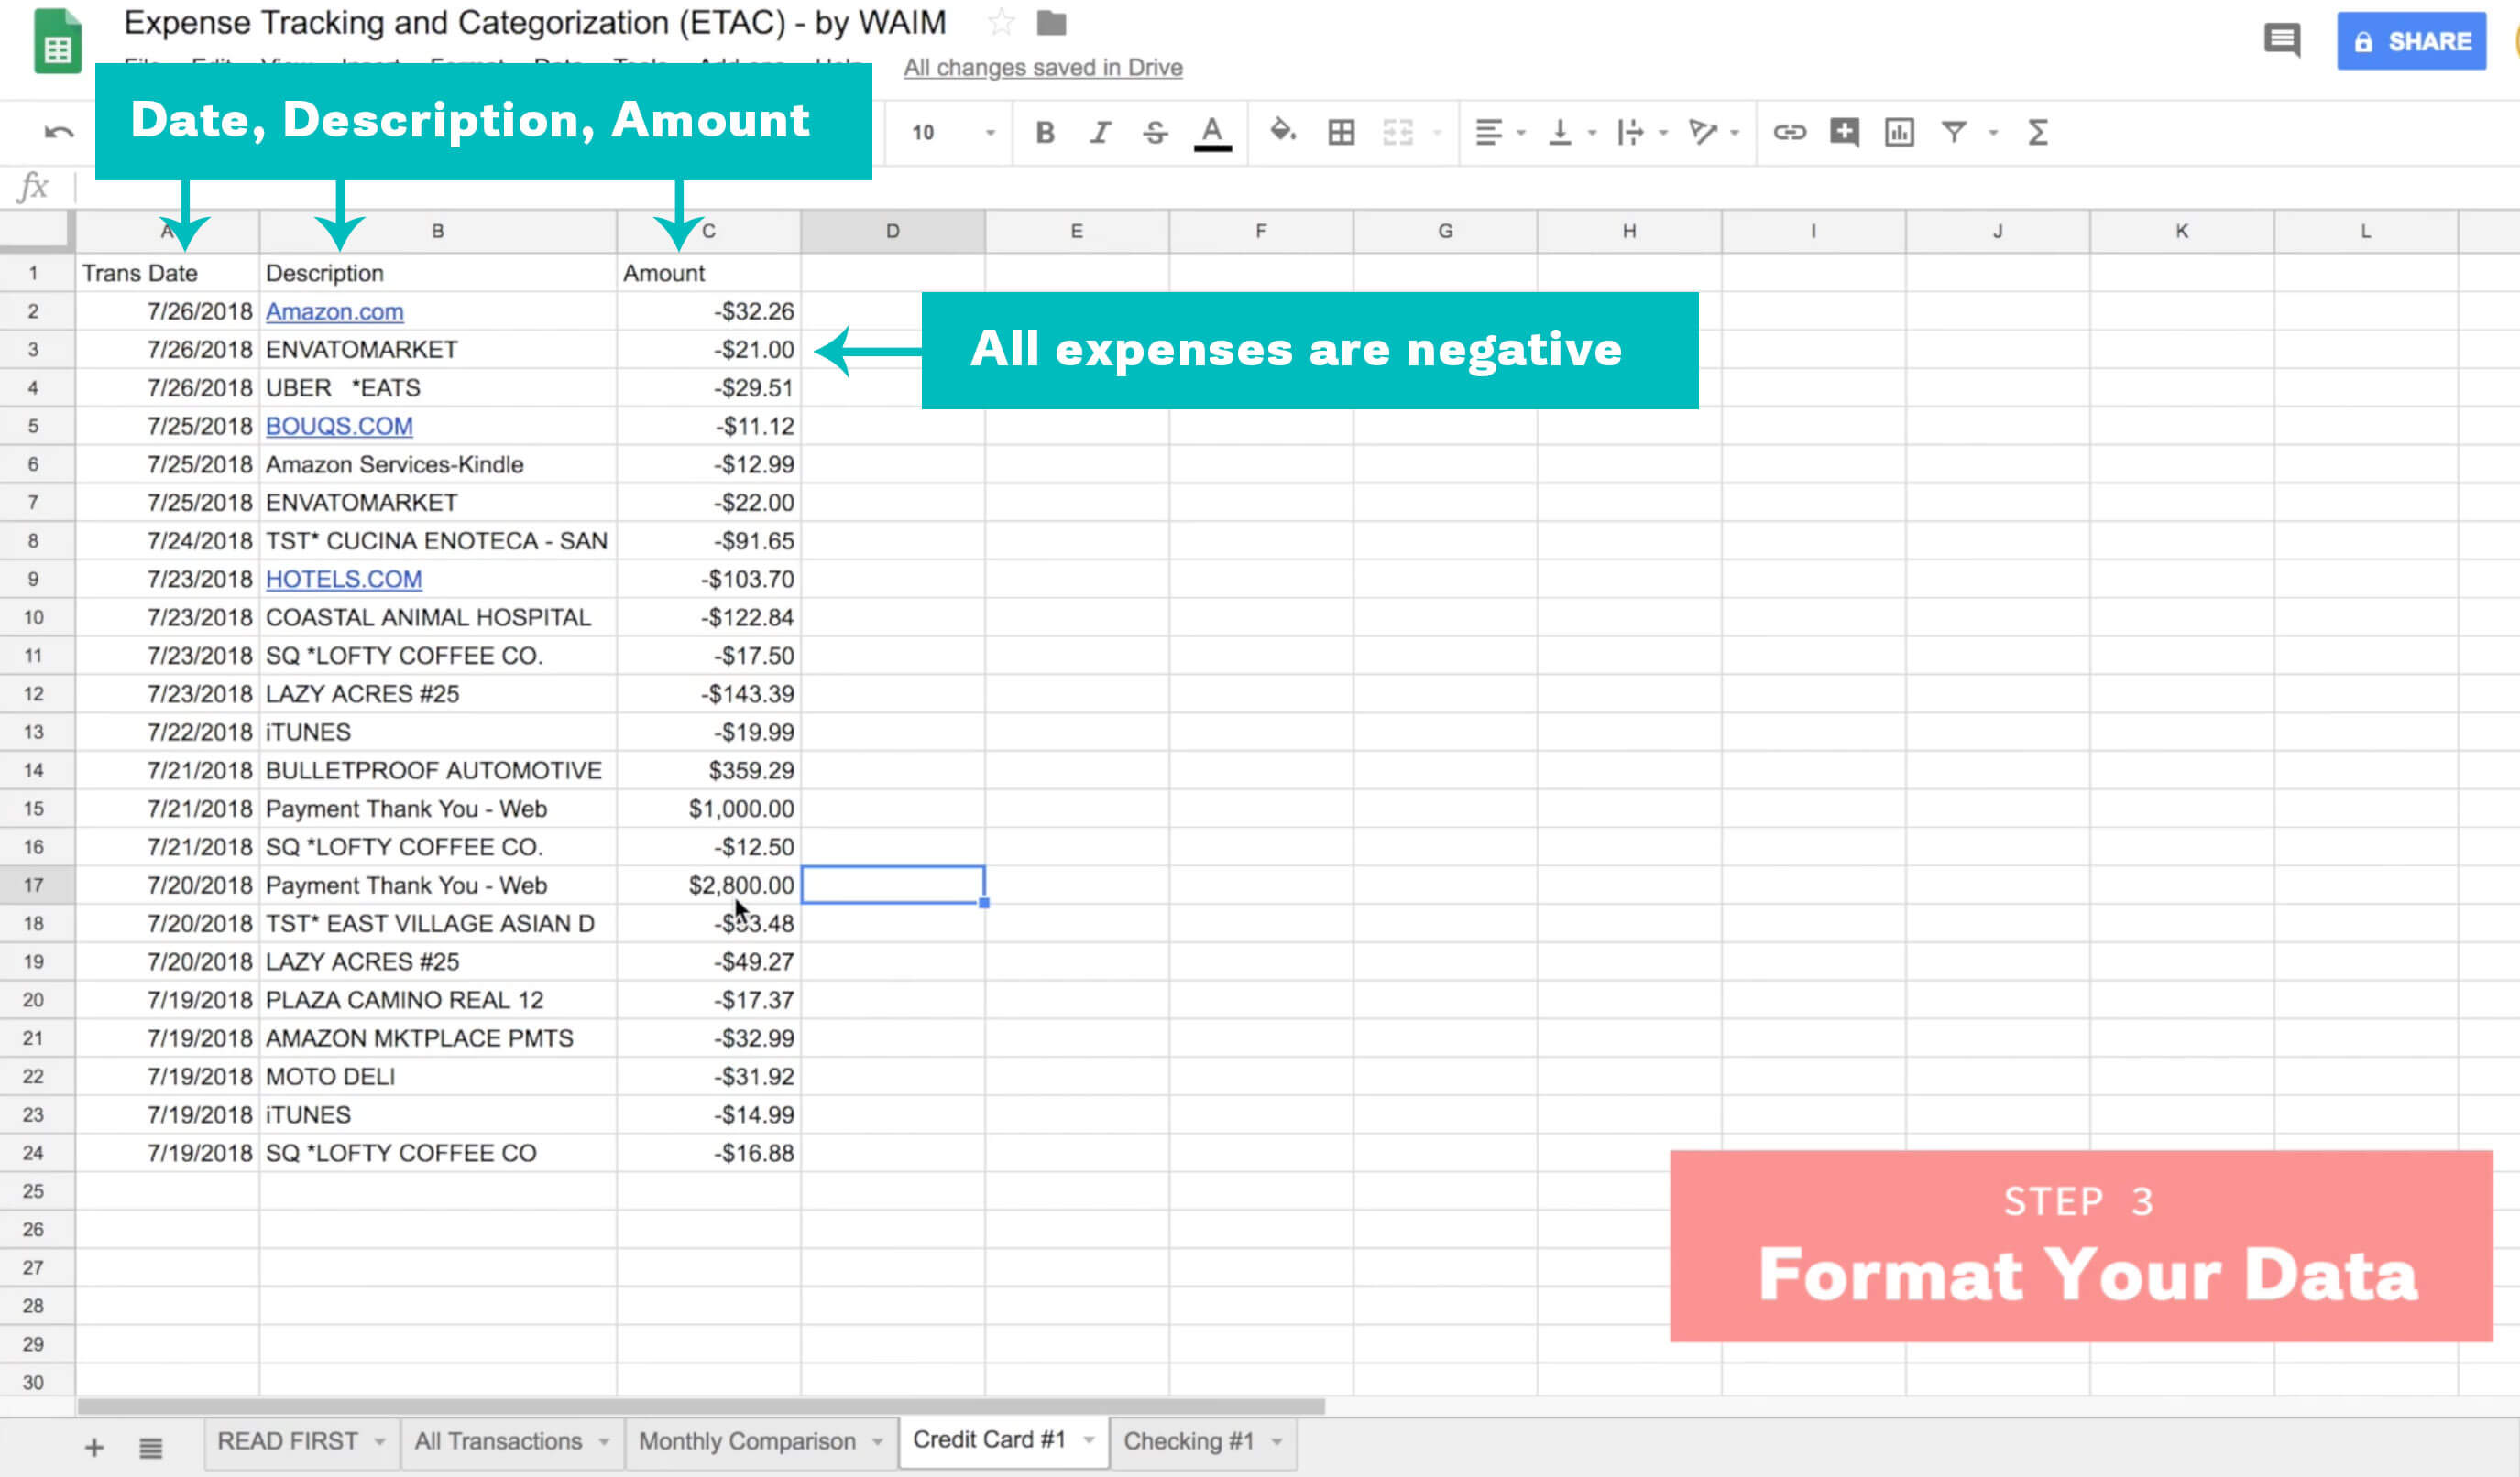This screenshot has width=2520, height=1477.
Task: Open the text color picker
Action: click(x=1212, y=132)
